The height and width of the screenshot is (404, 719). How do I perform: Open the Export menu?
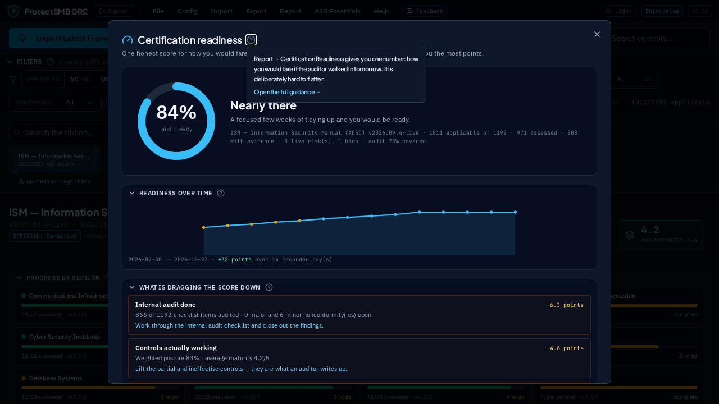[256, 11]
